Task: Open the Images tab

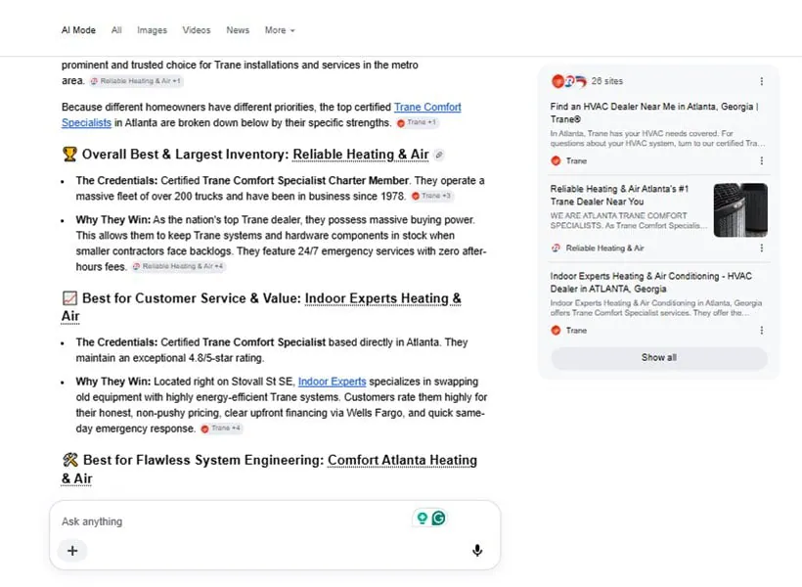Action: (x=152, y=30)
